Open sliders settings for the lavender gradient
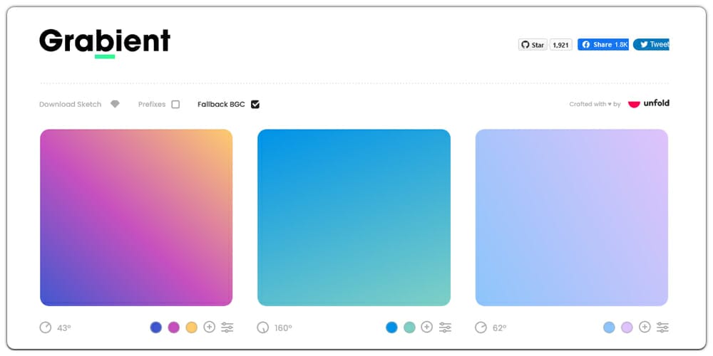Image resolution: width=713 pixels, height=356 pixels. pos(662,328)
